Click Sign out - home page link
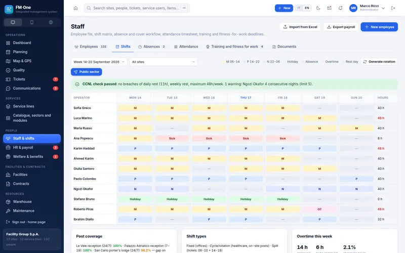The image size is (405, 253). 26,222
